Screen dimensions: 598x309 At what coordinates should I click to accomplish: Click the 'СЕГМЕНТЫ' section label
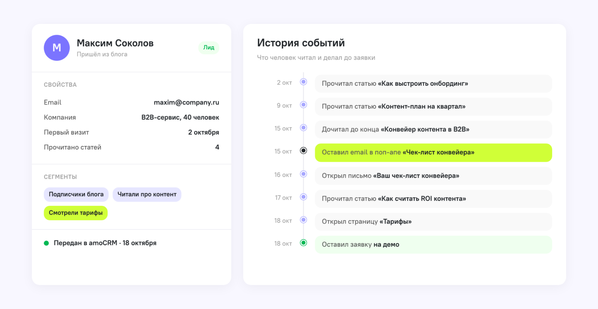coord(60,177)
